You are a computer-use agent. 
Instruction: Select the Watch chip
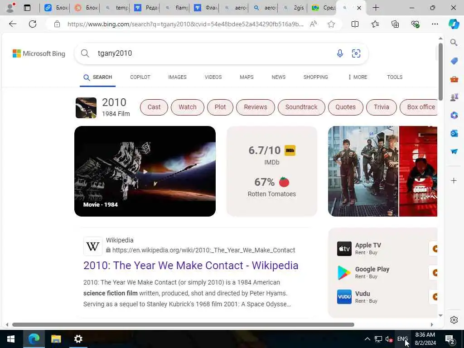[187, 107]
